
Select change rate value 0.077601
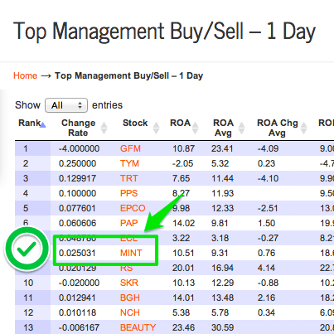77,208
